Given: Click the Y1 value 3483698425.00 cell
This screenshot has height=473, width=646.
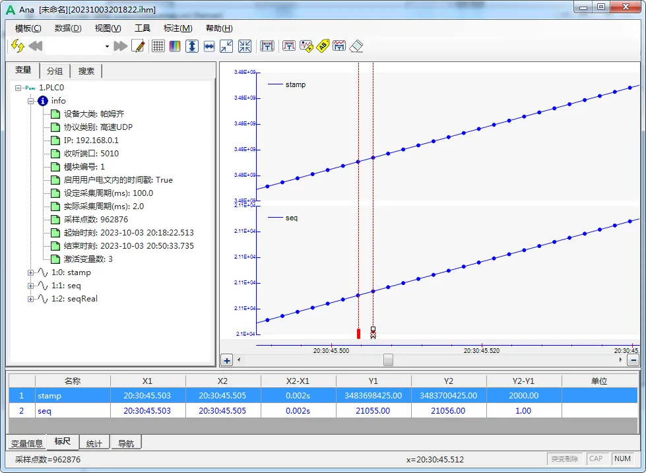Looking at the screenshot, I should click(373, 396).
